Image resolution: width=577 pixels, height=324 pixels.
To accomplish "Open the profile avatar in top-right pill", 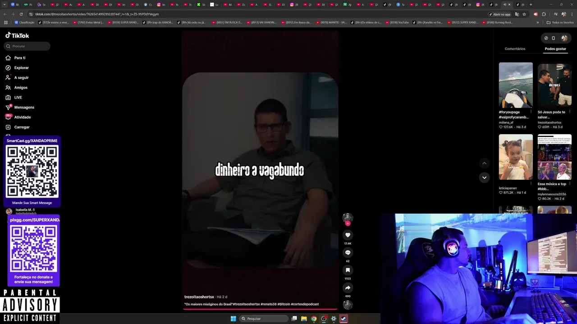I will coord(564,38).
